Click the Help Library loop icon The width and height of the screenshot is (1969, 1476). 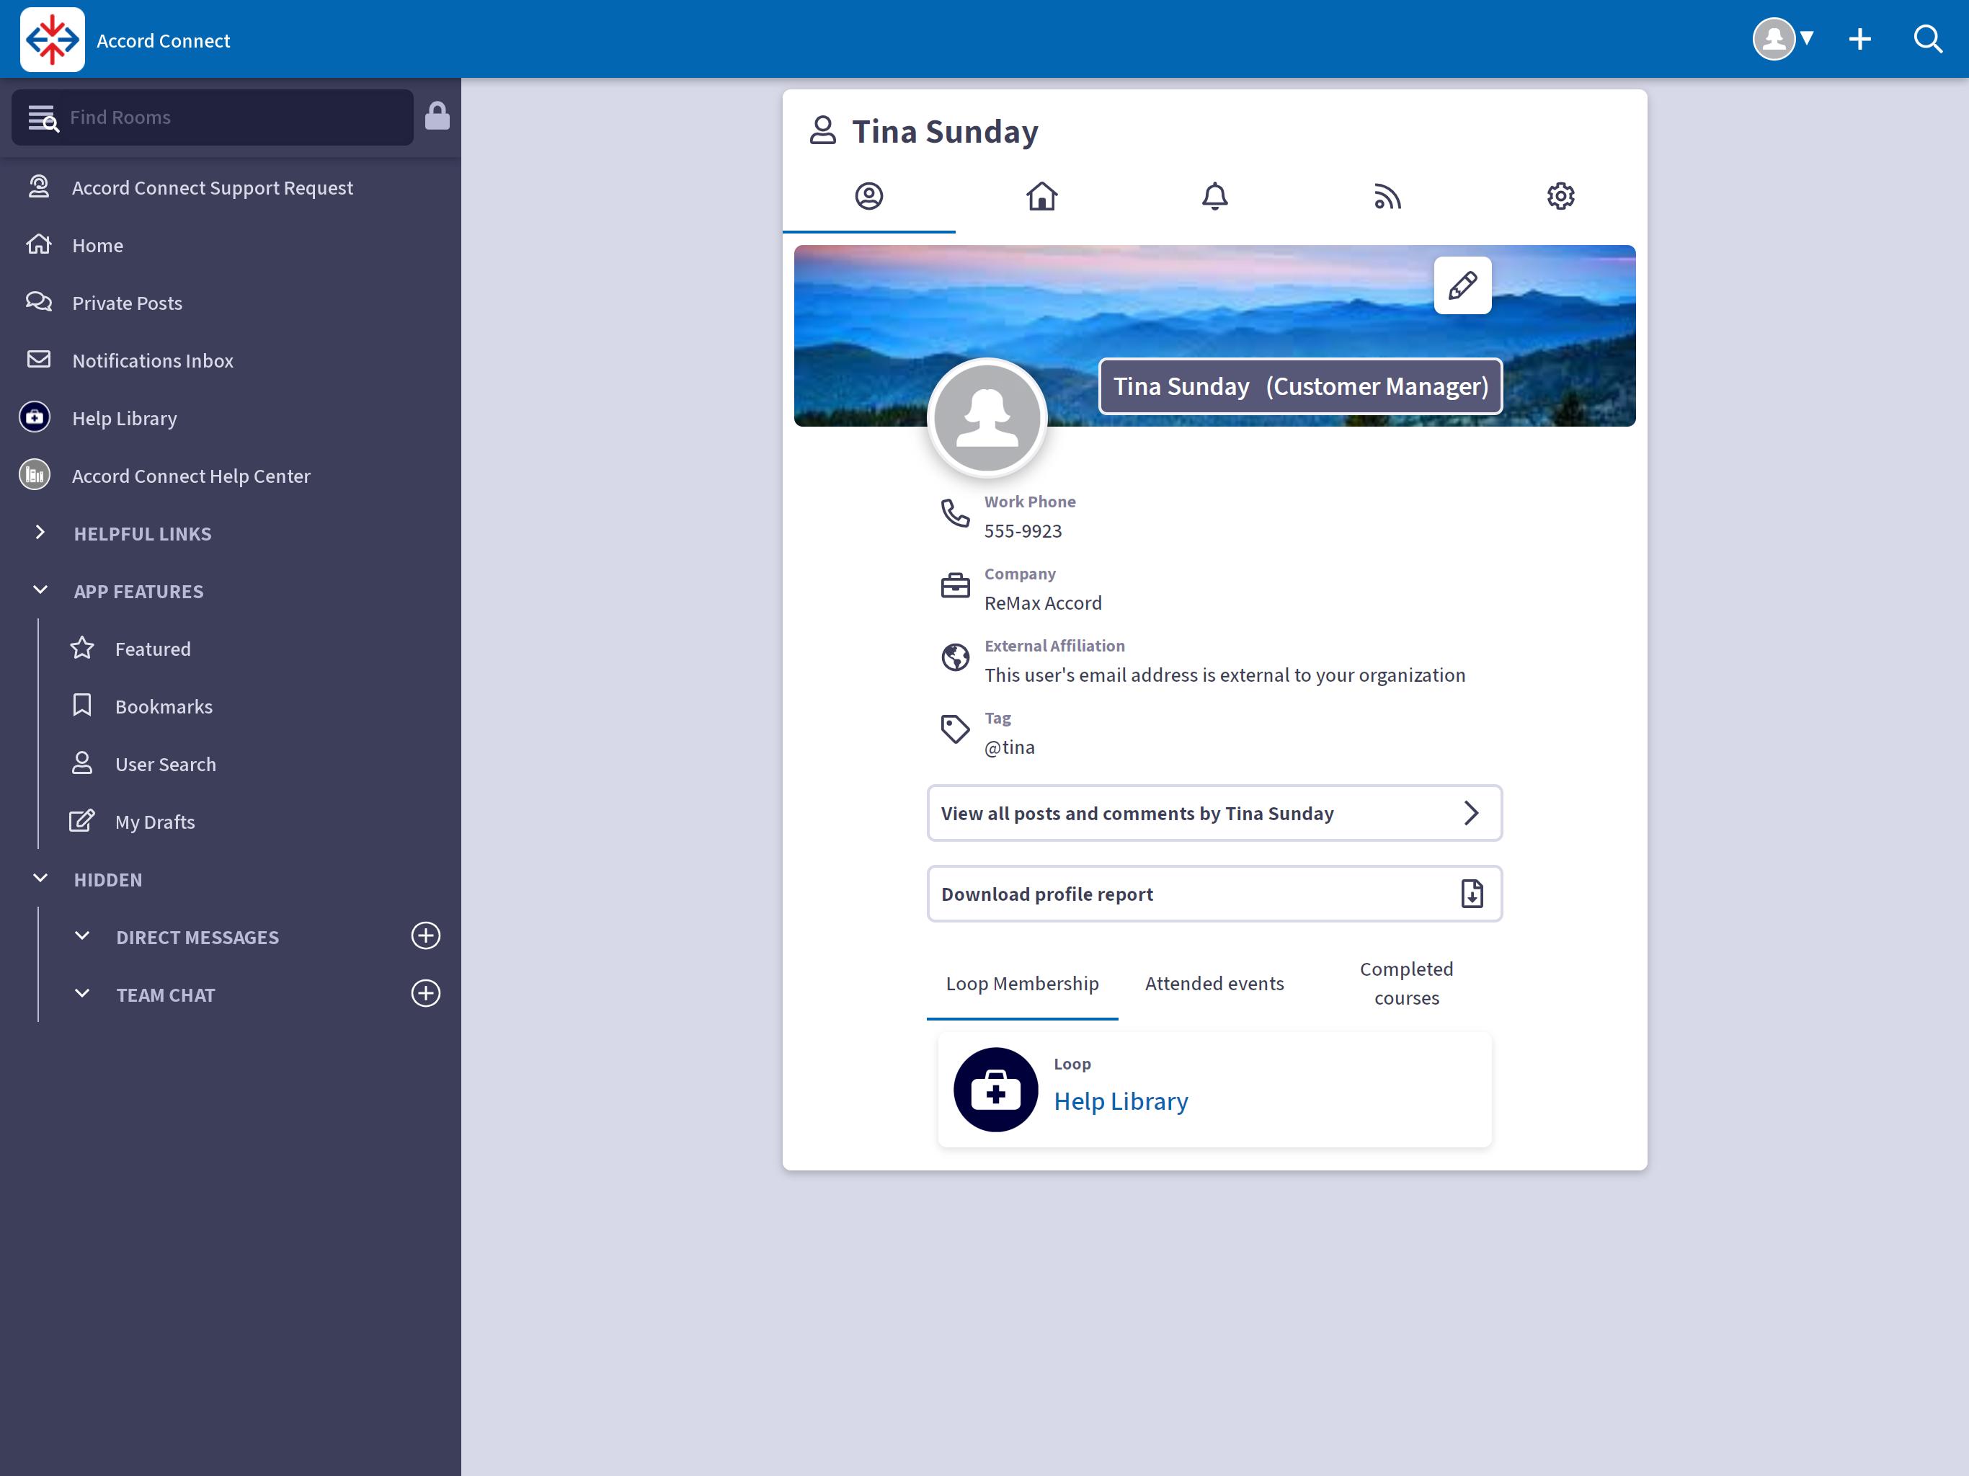[x=995, y=1090]
